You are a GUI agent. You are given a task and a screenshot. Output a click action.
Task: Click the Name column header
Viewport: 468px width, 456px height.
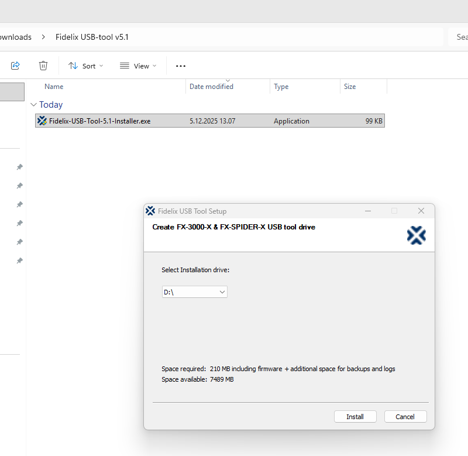(x=54, y=86)
